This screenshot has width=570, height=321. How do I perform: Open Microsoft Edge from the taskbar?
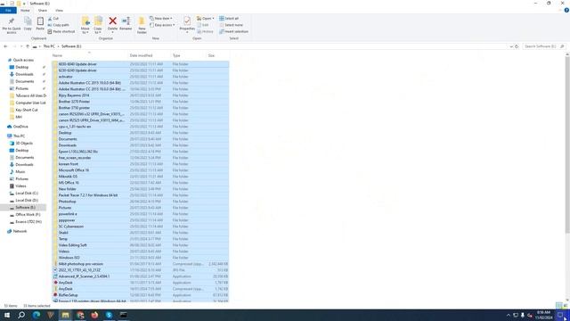37,315
